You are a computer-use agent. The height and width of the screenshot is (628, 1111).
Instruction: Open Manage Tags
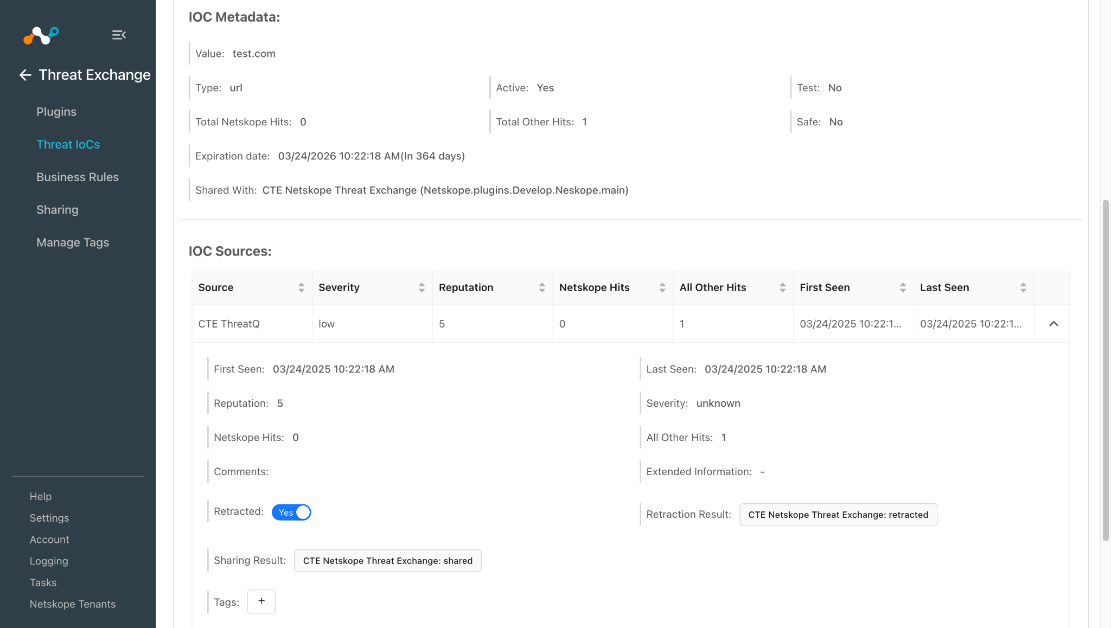[x=73, y=242]
